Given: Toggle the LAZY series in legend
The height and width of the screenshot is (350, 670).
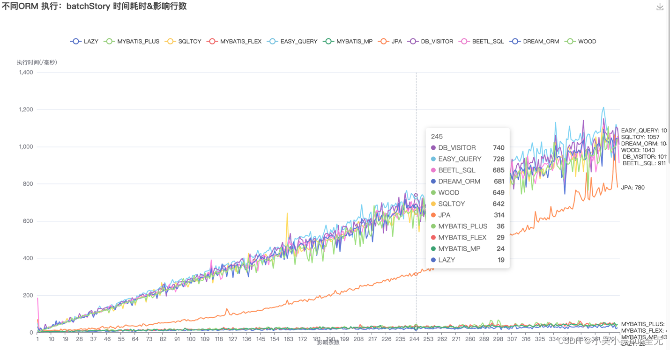Looking at the screenshot, I should tap(84, 41).
